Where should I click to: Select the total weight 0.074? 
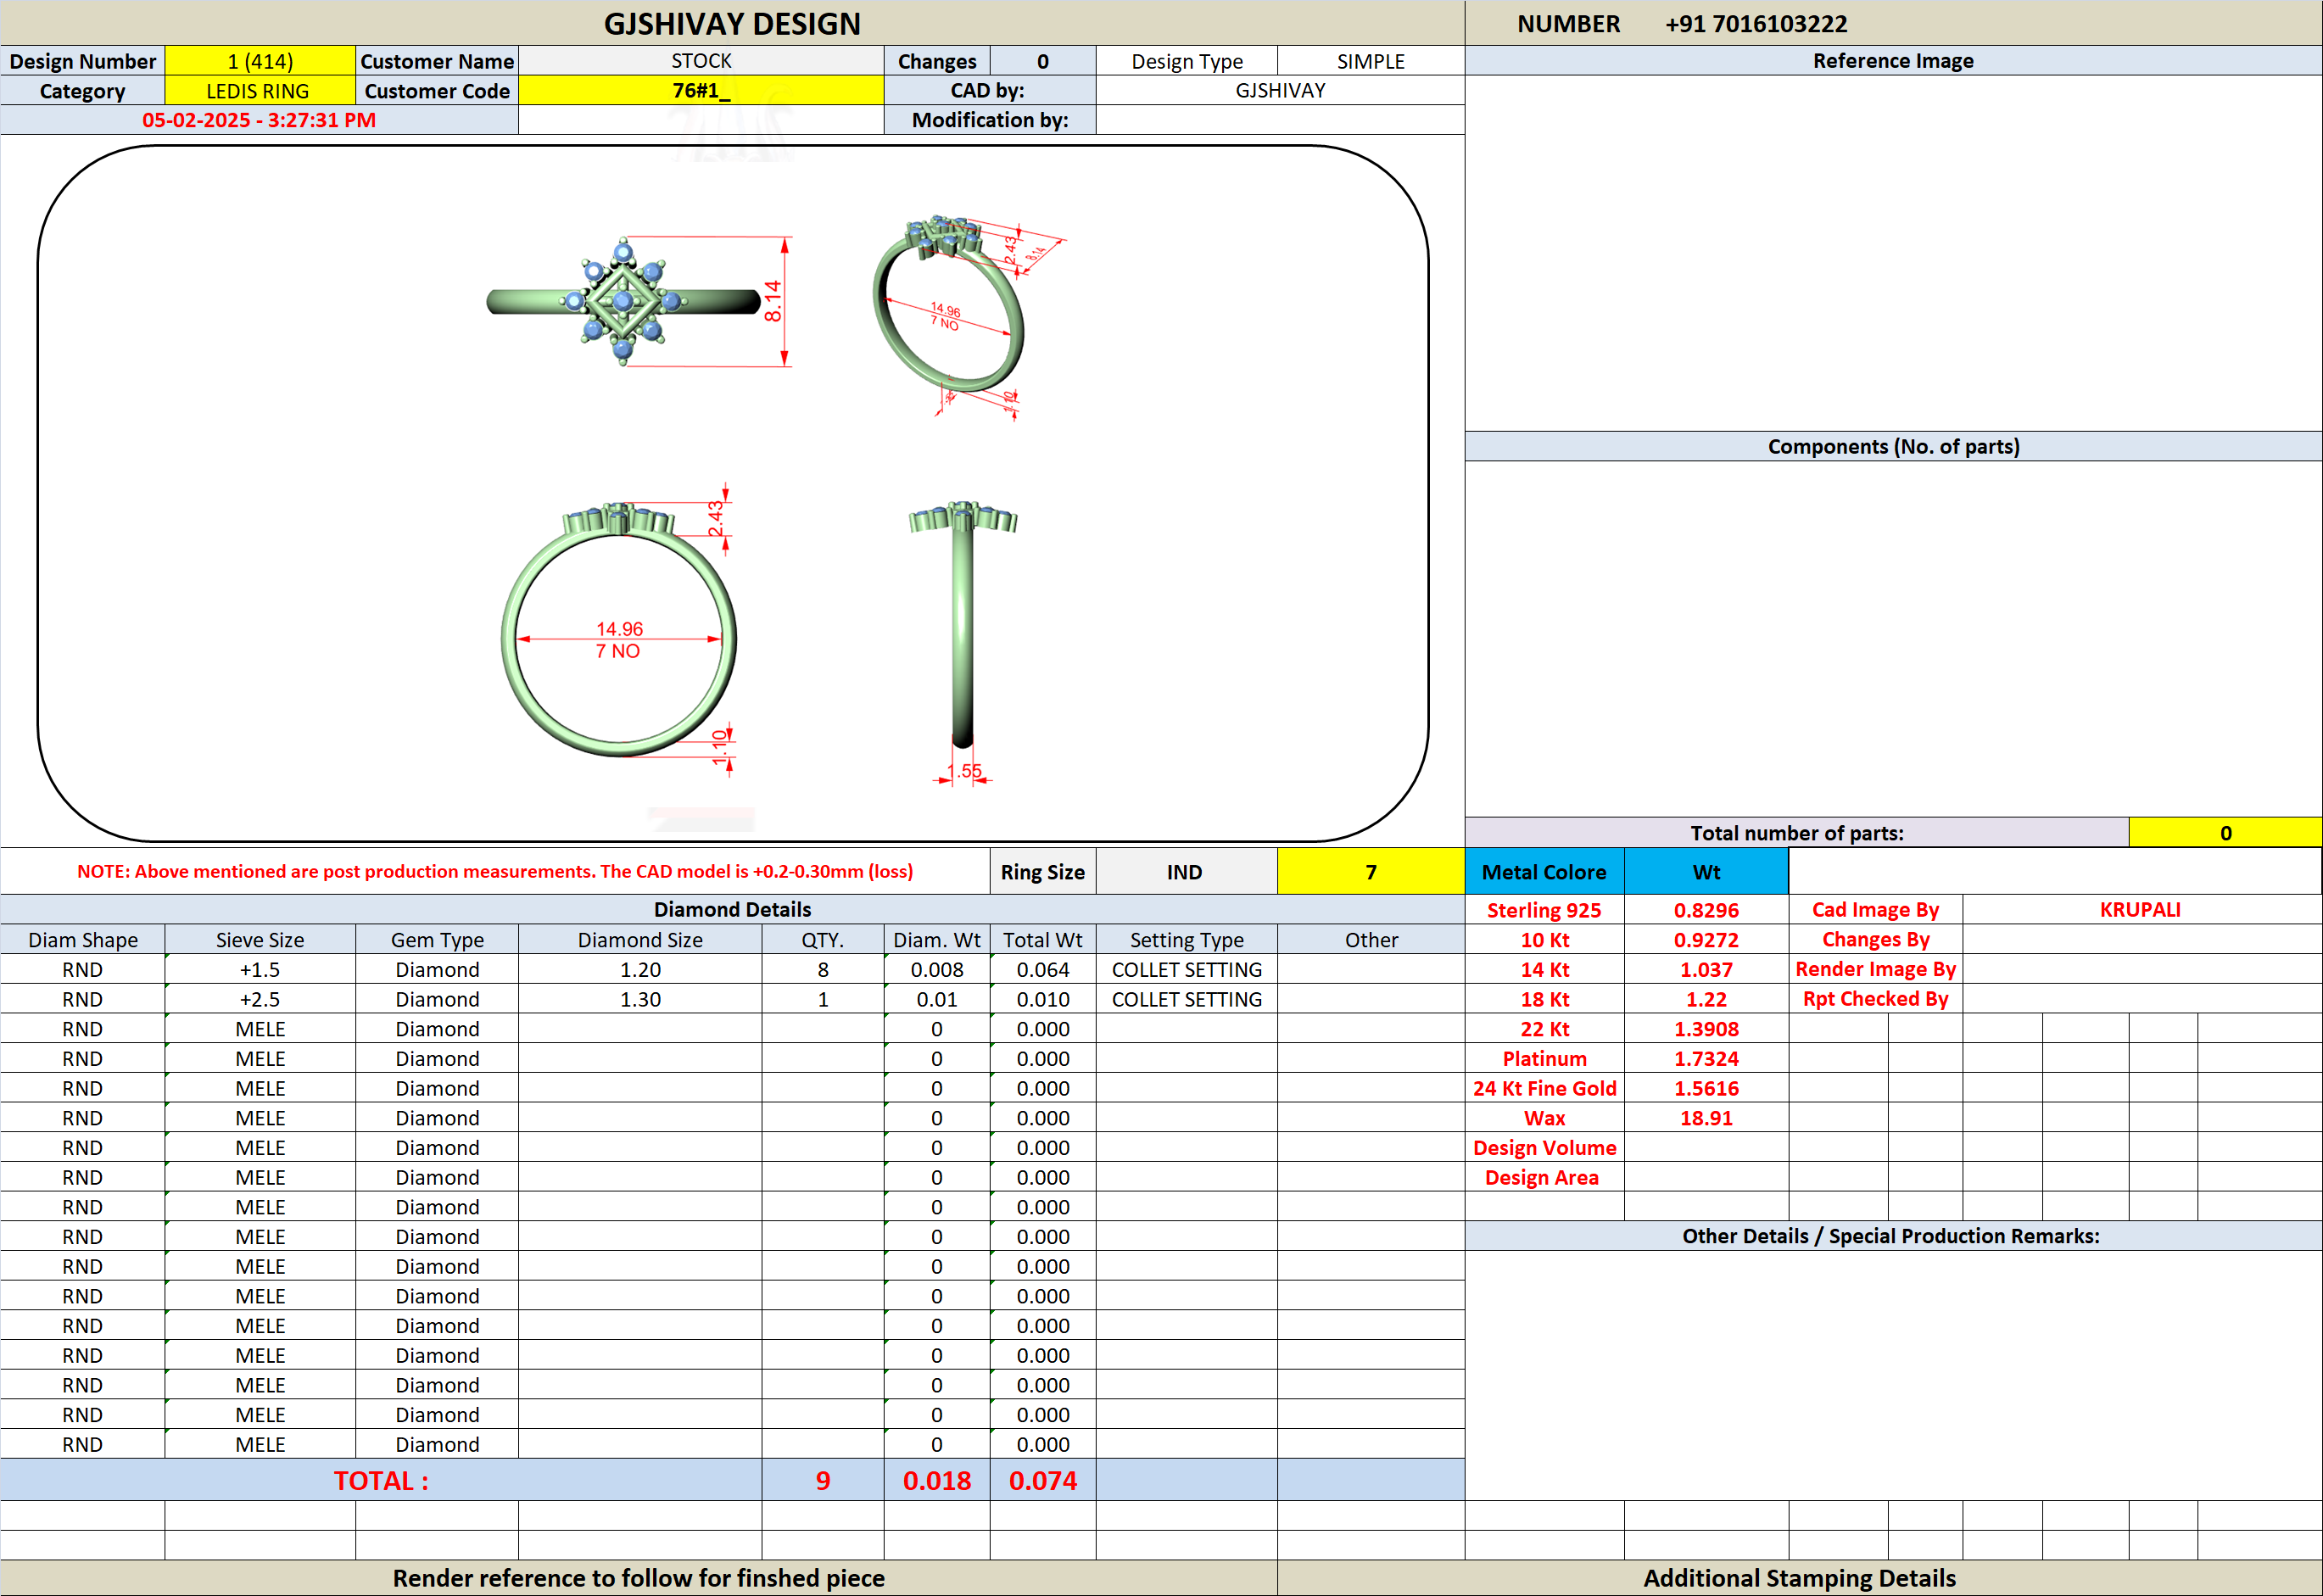[1043, 1480]
